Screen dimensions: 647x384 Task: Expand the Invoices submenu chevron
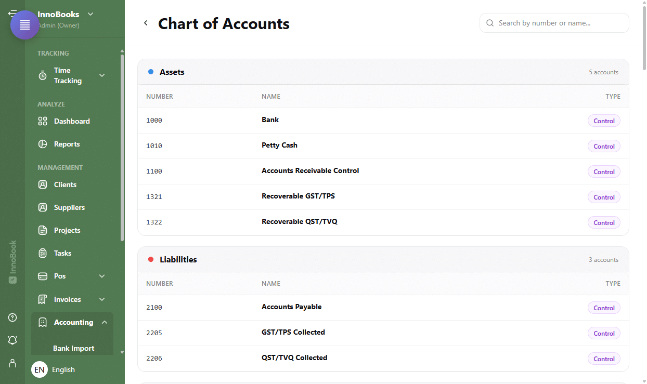click(102, 299)
